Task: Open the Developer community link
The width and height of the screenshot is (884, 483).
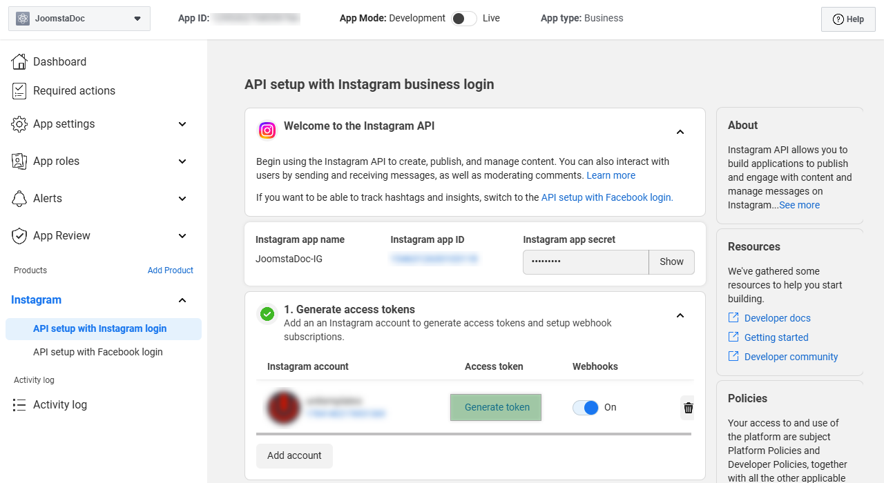Action: (791, 357)
